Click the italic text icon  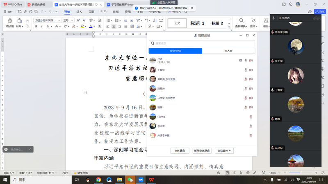42,26
